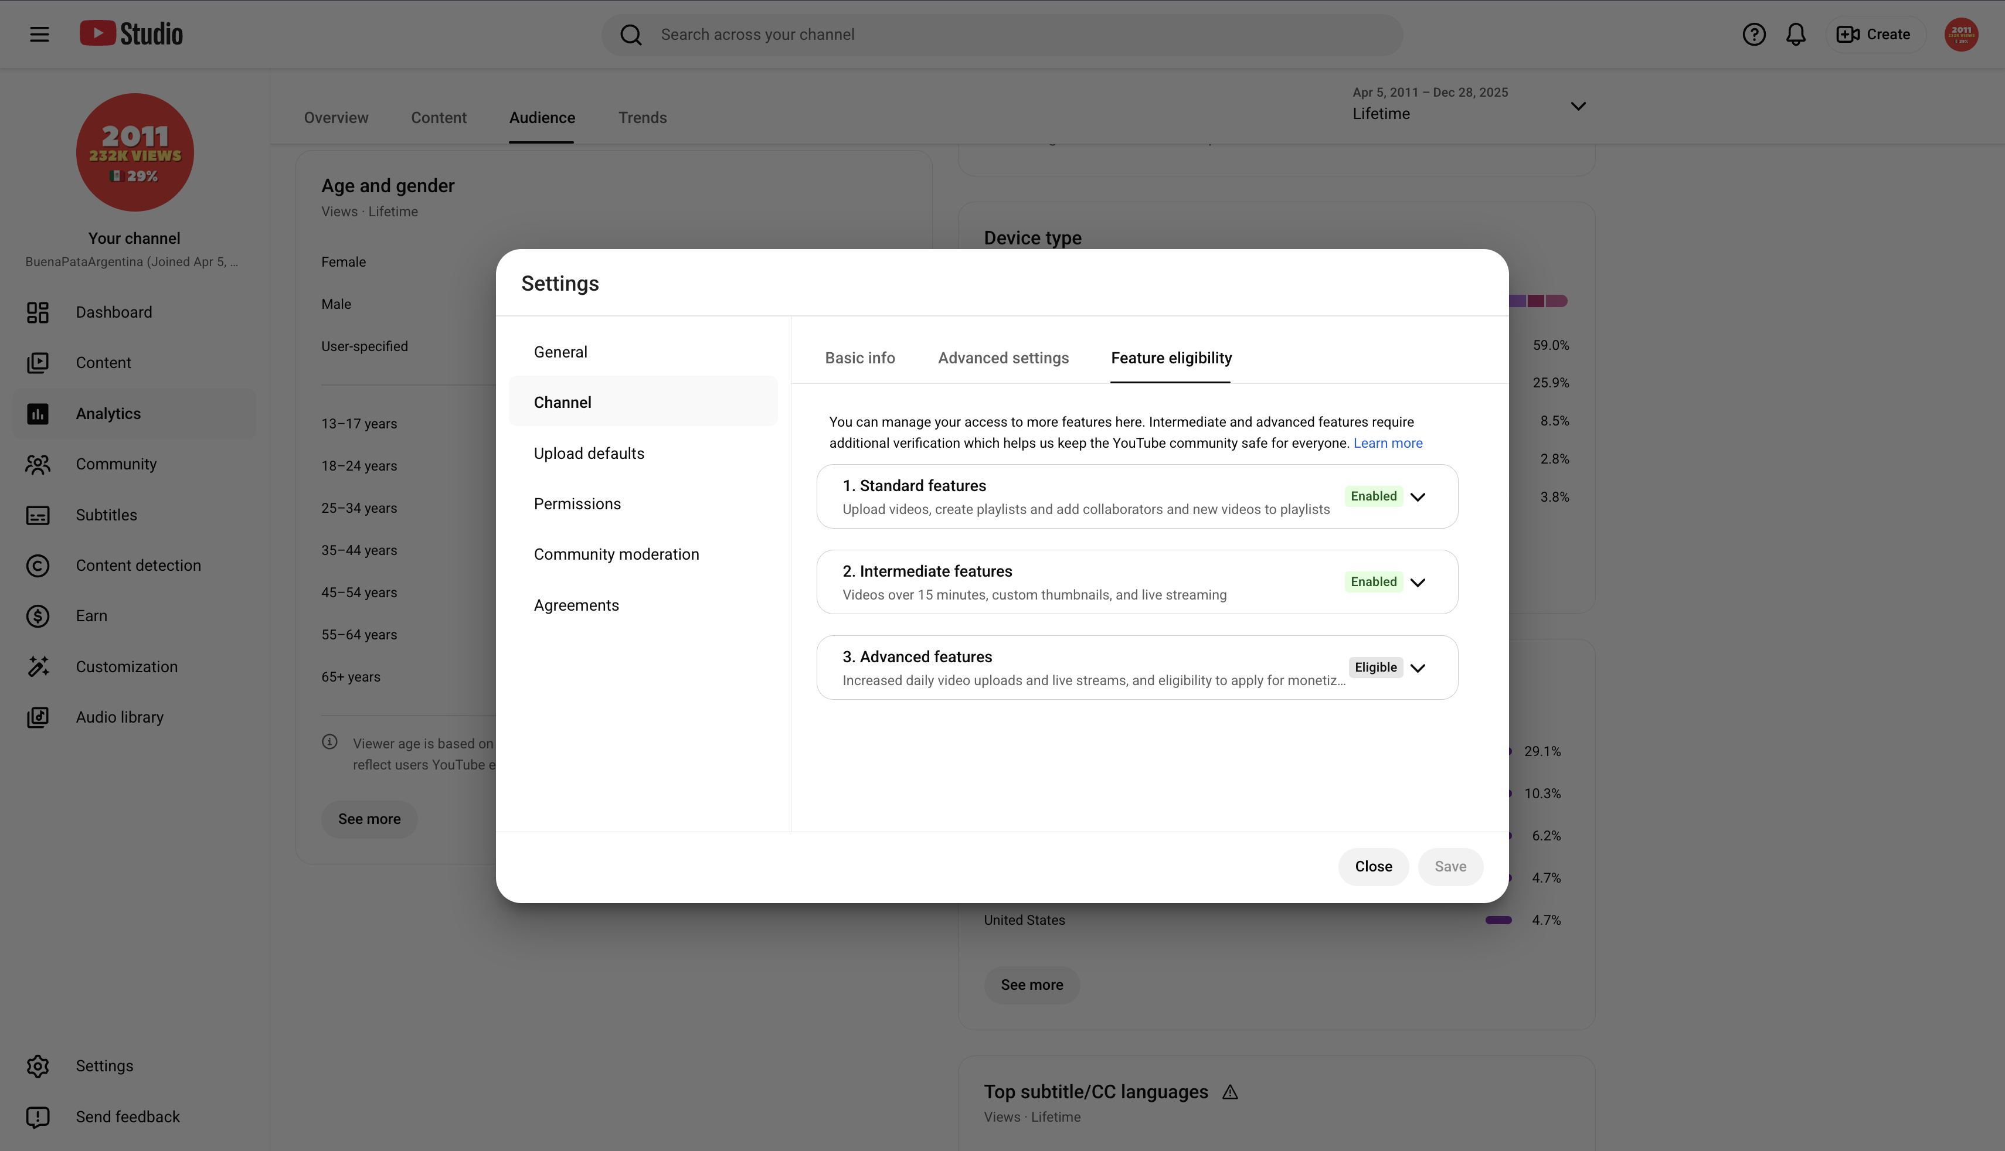Switch to the Overview analytics tab
The height and width of the screenshot is (1151, 2005).
pyautogui.click(x=336, y=118)
